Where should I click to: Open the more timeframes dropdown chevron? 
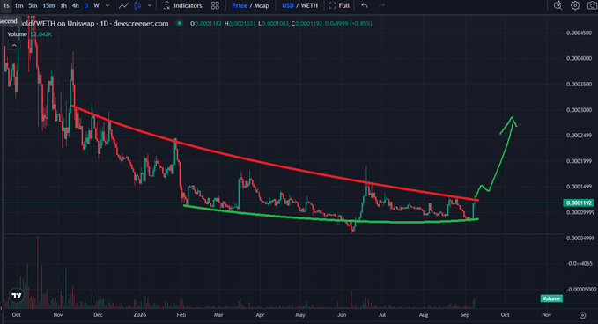point(107,5)
